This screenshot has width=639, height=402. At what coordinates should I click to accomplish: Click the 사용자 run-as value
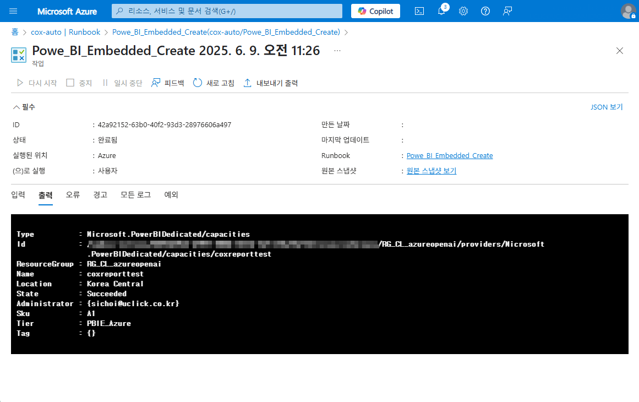click(x=107, y=171)
